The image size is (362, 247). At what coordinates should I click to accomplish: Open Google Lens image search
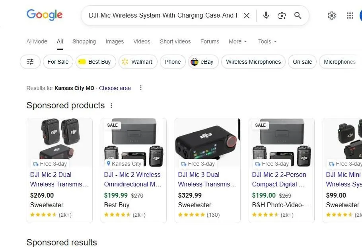[282, 16]
